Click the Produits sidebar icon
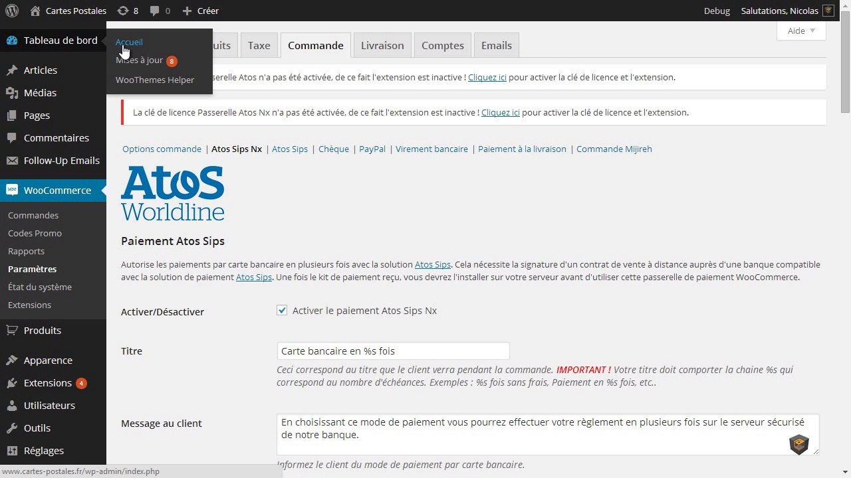 coord(12,331)
